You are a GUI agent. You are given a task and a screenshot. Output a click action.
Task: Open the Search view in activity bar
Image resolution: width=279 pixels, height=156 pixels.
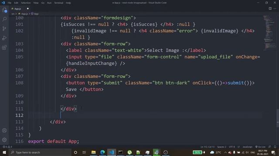[4, 19]
